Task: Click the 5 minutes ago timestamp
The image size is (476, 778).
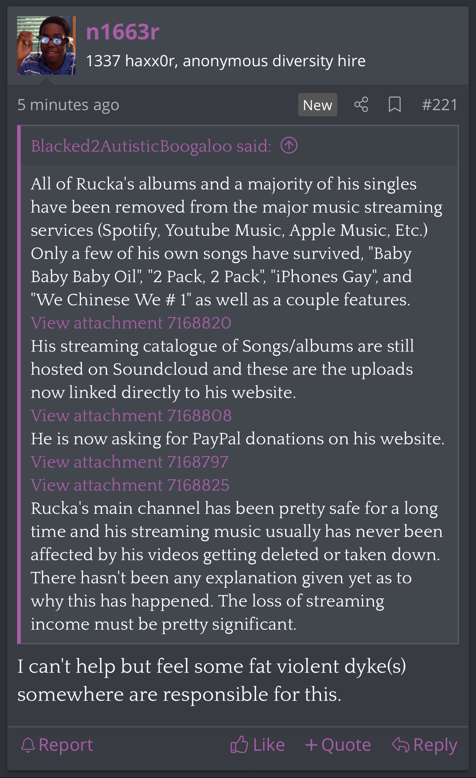Action: tap(68, 105)
